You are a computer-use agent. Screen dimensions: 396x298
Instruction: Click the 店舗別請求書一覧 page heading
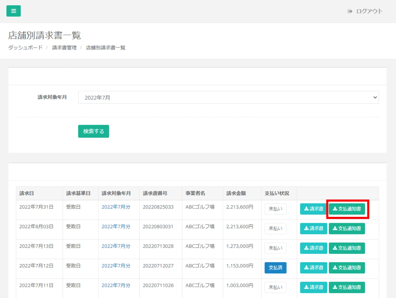coord(45,36)
